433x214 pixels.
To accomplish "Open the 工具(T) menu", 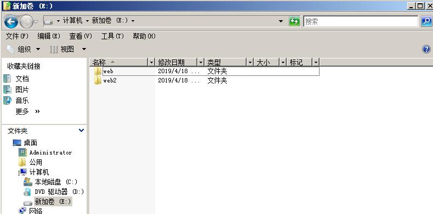I will [x=112, y=36].
